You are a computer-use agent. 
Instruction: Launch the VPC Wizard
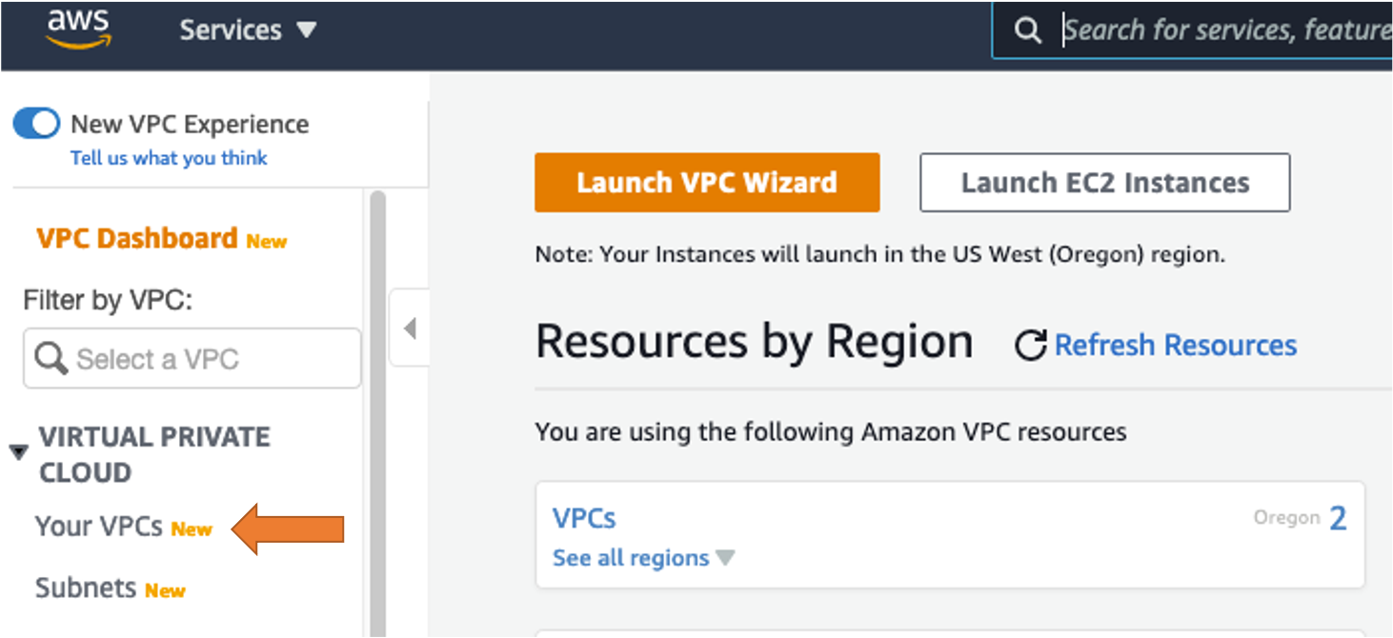tap(707, 183)
